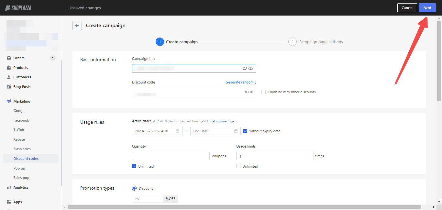
Task: Click the Products bag icon
Action: pos(9,68)
